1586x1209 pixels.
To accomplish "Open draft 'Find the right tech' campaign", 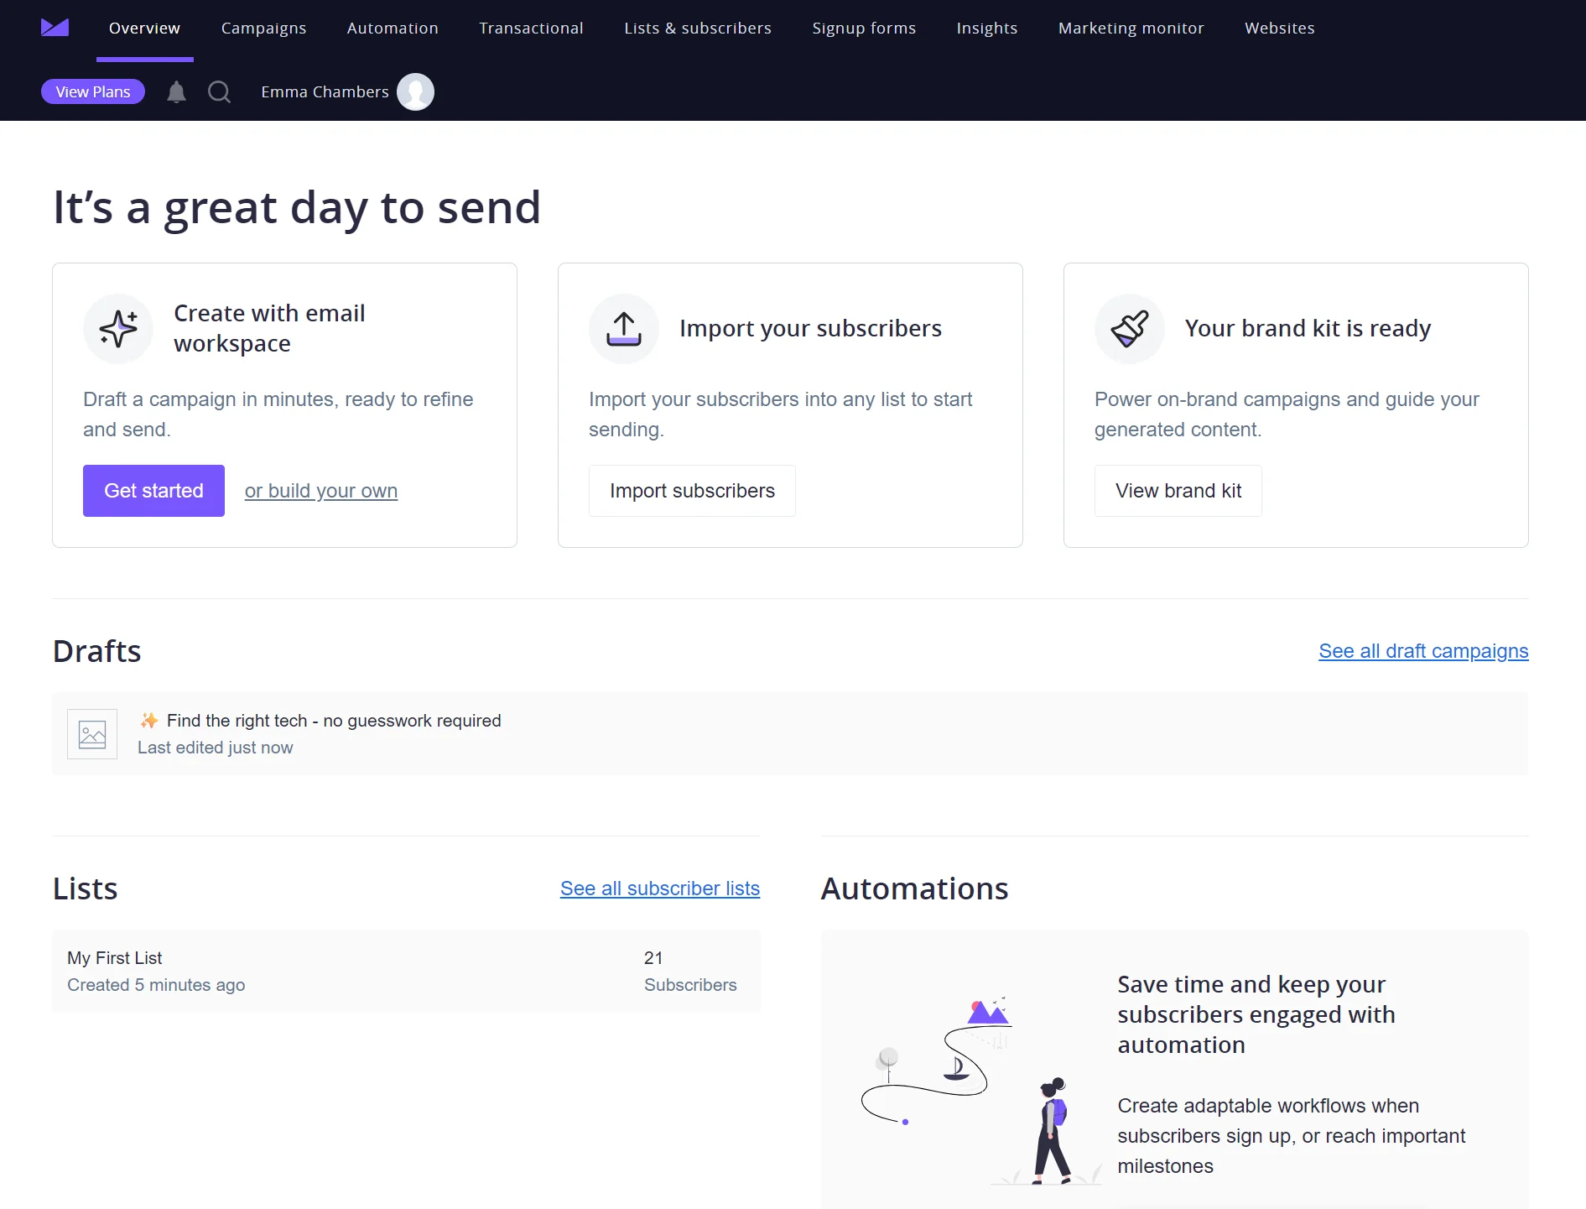I will coord(790,734).
